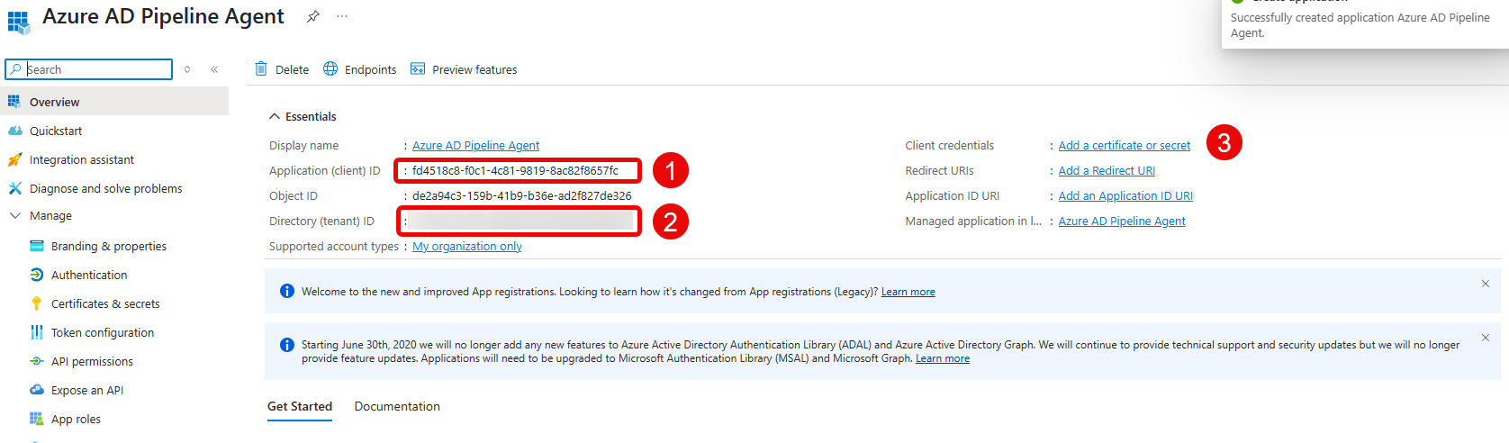1509x443 pixels.
Task: Click the Authentication icon
Action: (37, 275)
